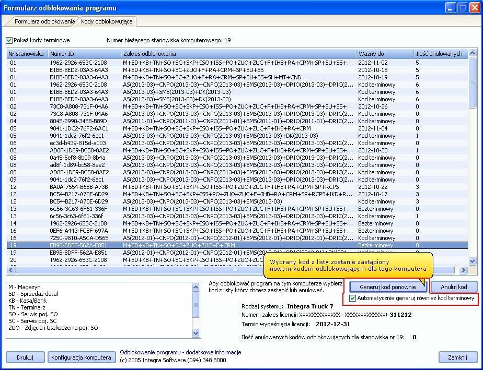Sort by Ilość anulowanych column header
483x370 pixels.
click(x=441, y=54)
